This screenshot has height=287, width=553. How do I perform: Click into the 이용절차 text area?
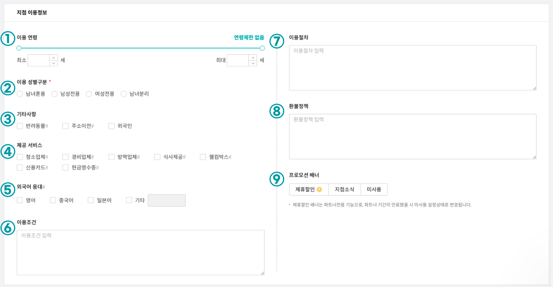412,68
